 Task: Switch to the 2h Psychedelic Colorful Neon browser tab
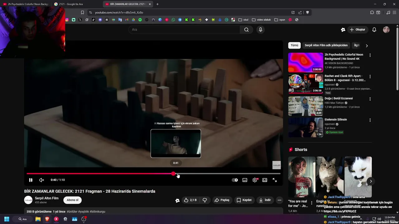26,4
